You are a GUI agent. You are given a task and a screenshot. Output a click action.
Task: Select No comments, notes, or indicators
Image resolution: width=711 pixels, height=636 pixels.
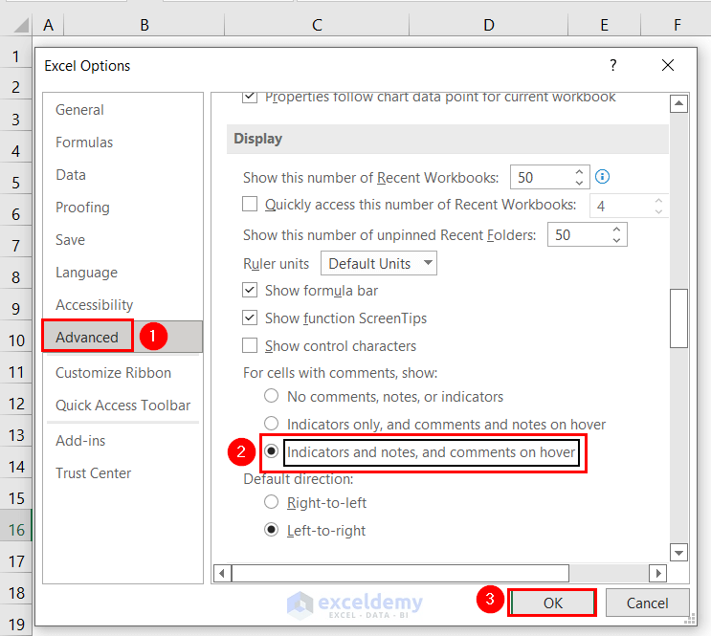(x=271, y=396)
